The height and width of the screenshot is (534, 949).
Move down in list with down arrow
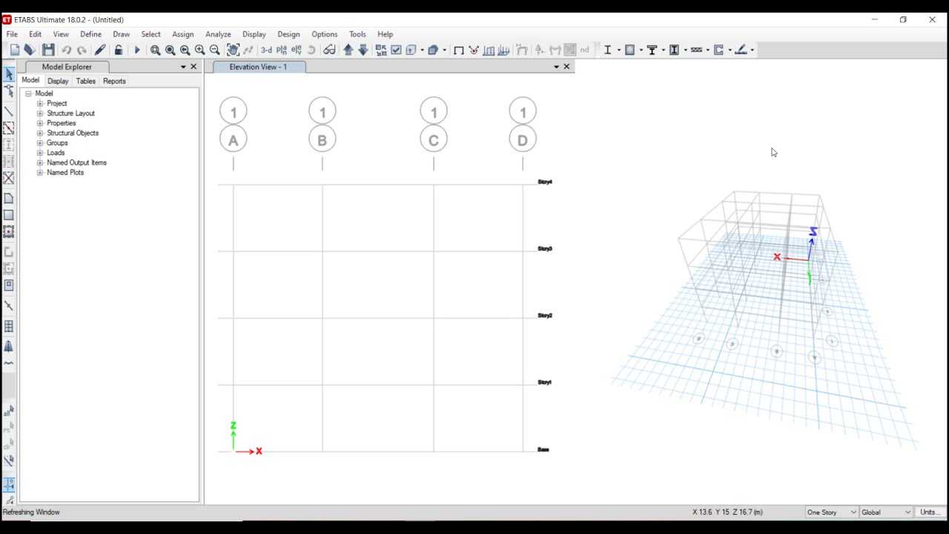click(363, 50)
